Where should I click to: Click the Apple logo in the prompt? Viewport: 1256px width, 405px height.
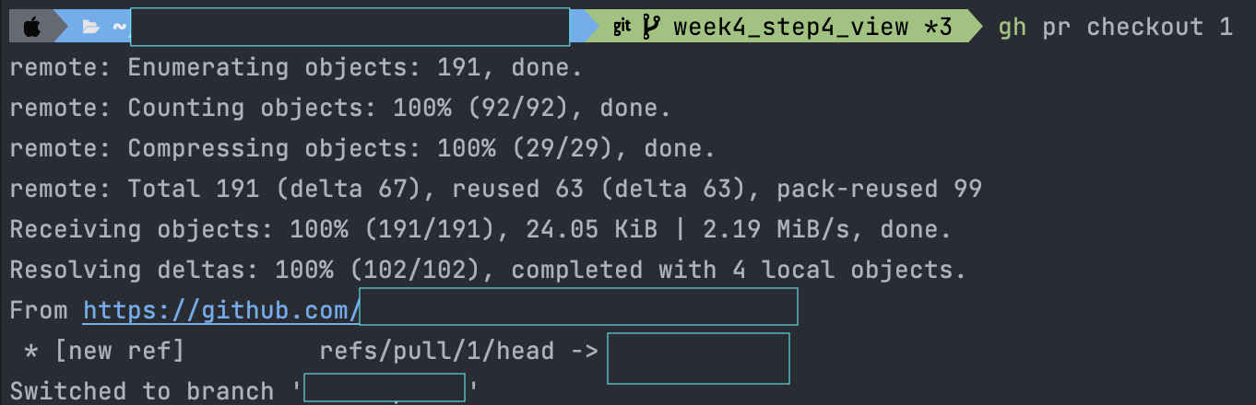[31, 27]
